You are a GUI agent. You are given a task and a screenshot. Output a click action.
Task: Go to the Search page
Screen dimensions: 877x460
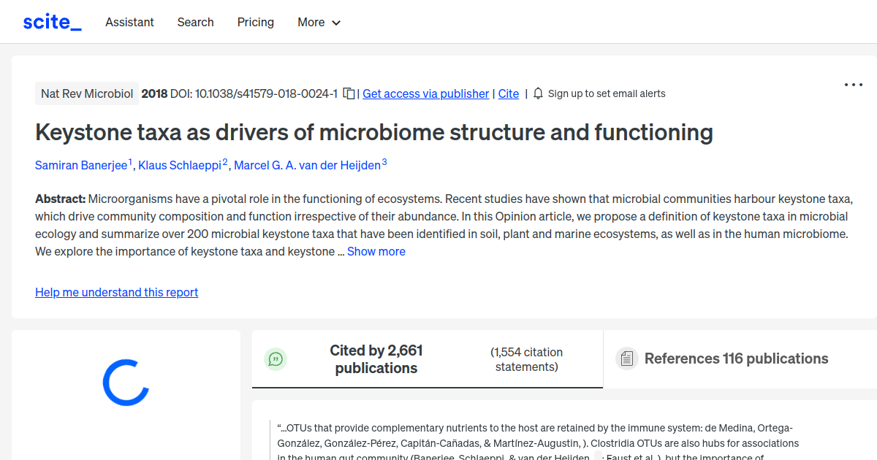pyautogui.click(x=195, y=23)
